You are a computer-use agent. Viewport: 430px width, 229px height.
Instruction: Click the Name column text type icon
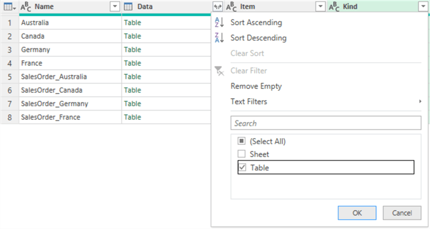(26, 7)
